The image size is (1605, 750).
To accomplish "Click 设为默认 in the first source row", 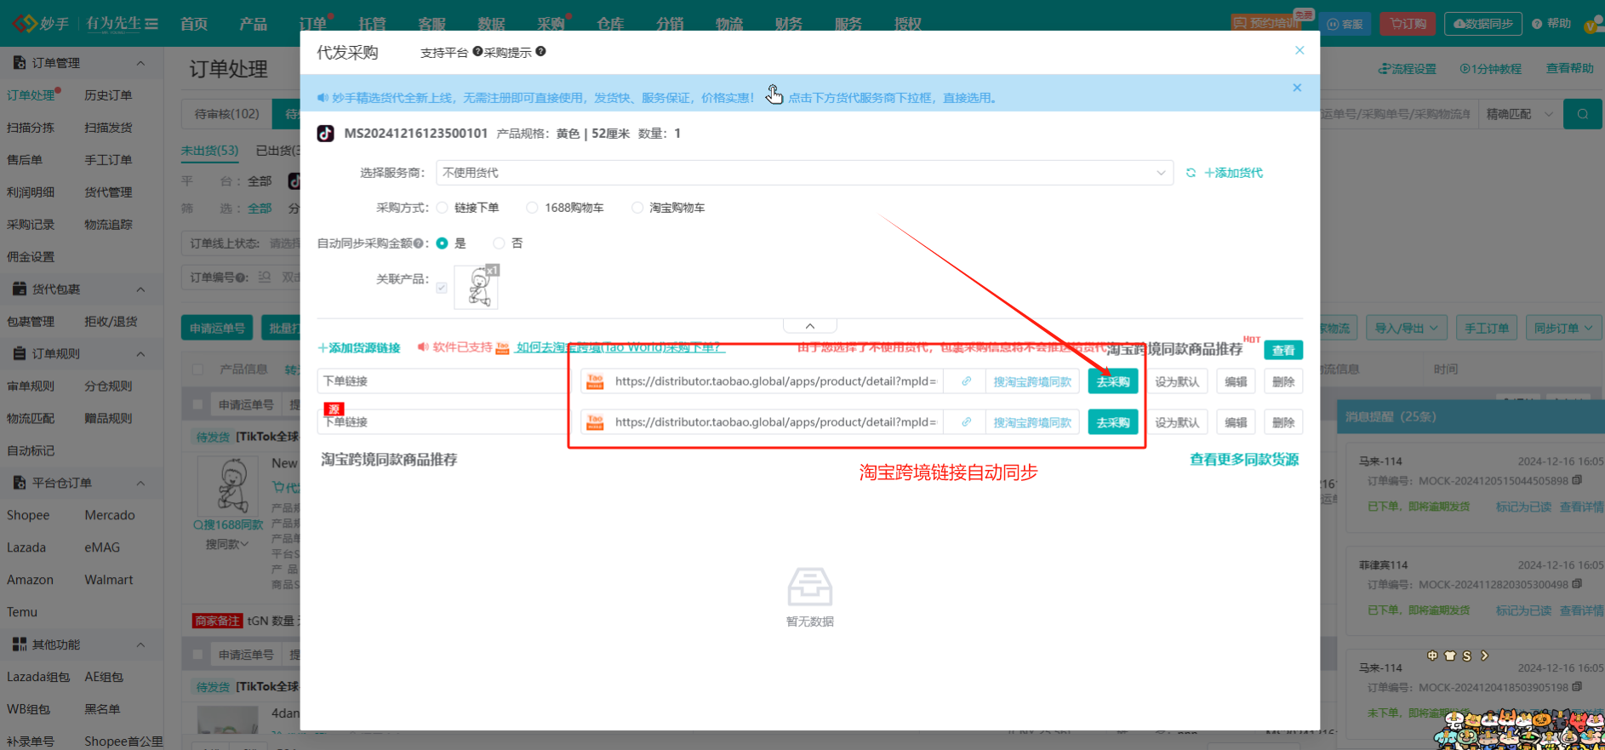I will point(1177,381).
